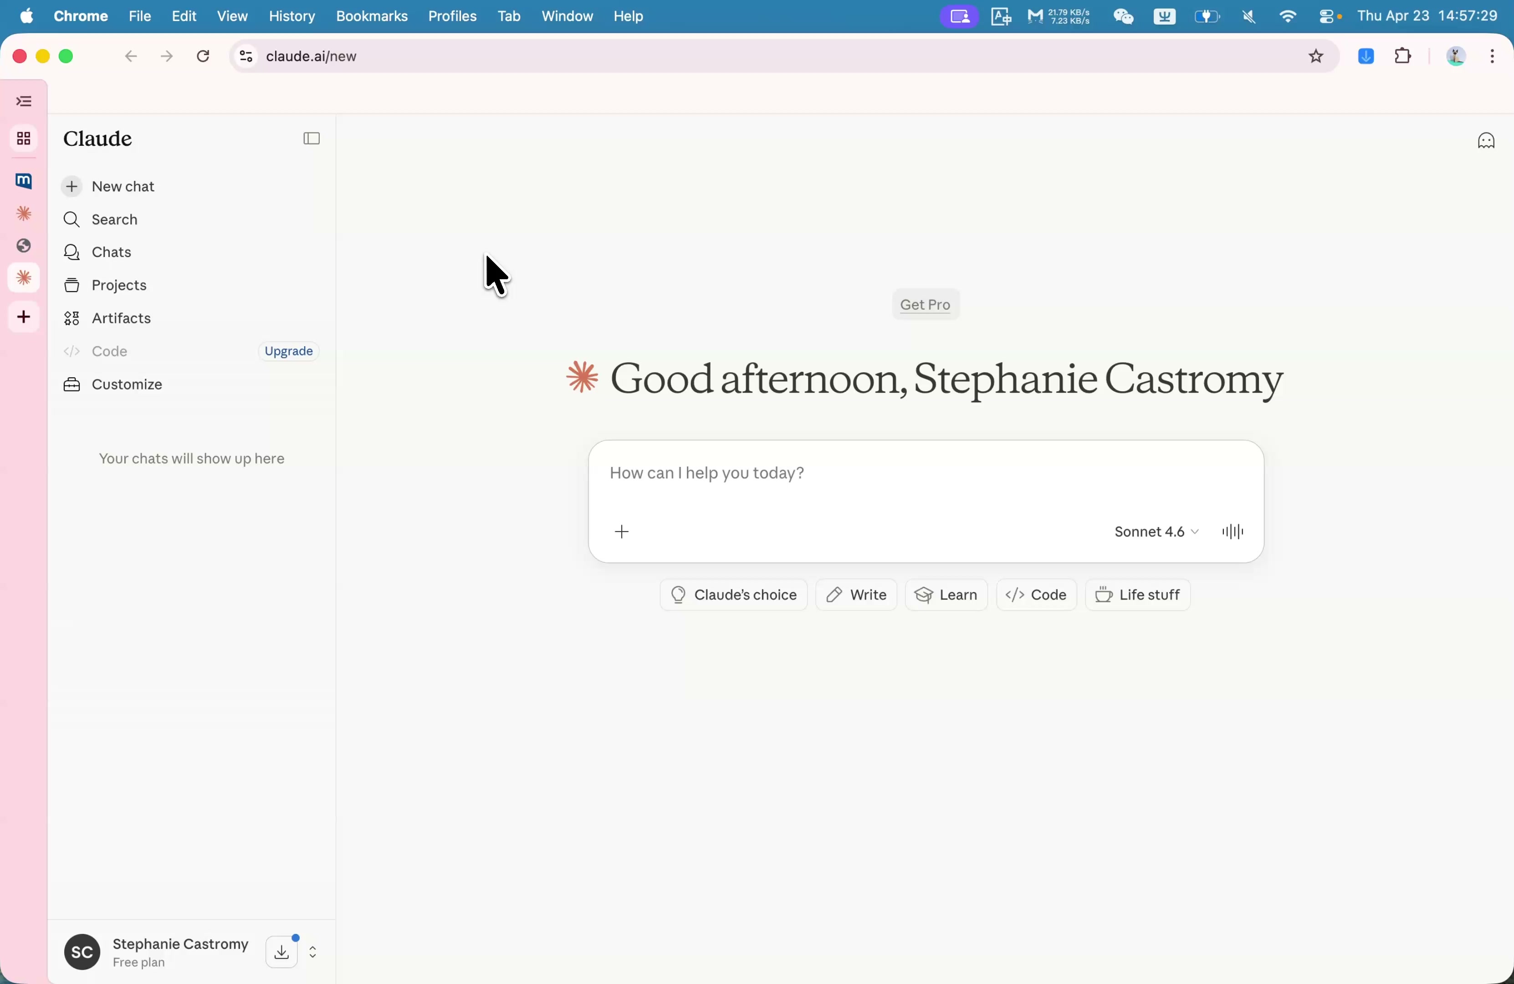Open the WeChat menu bar icon
Screen dimensions: 1514x984
(1124, 16)
